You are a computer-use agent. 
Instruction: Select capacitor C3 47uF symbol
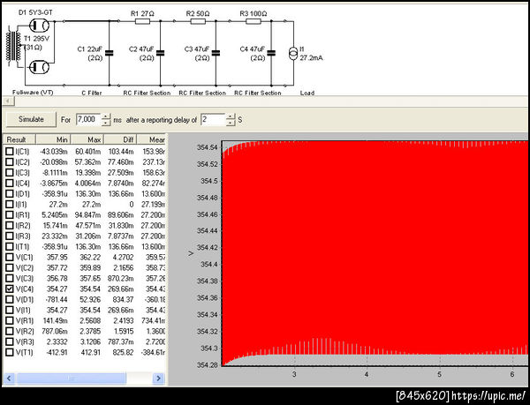(x=216, y=53)
